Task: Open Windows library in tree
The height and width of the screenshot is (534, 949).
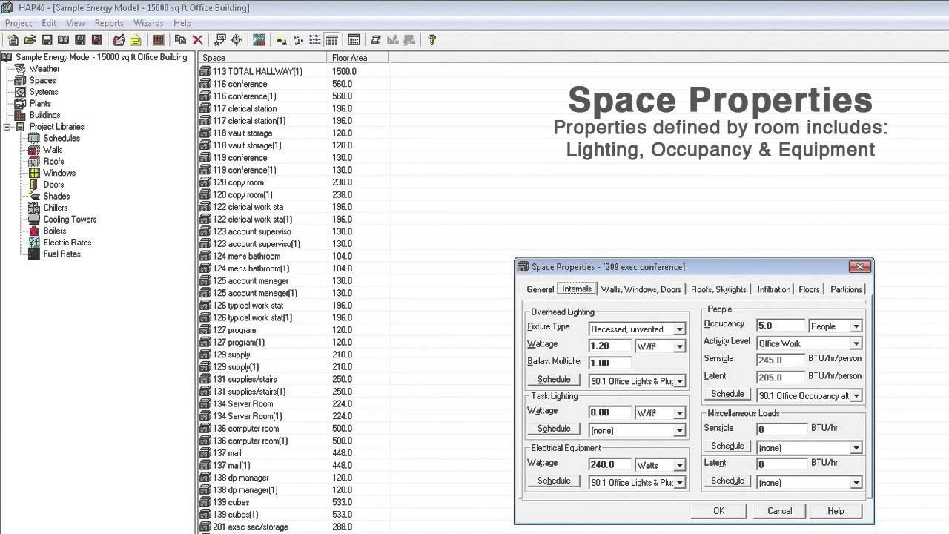Action: [x=59, y=173]
